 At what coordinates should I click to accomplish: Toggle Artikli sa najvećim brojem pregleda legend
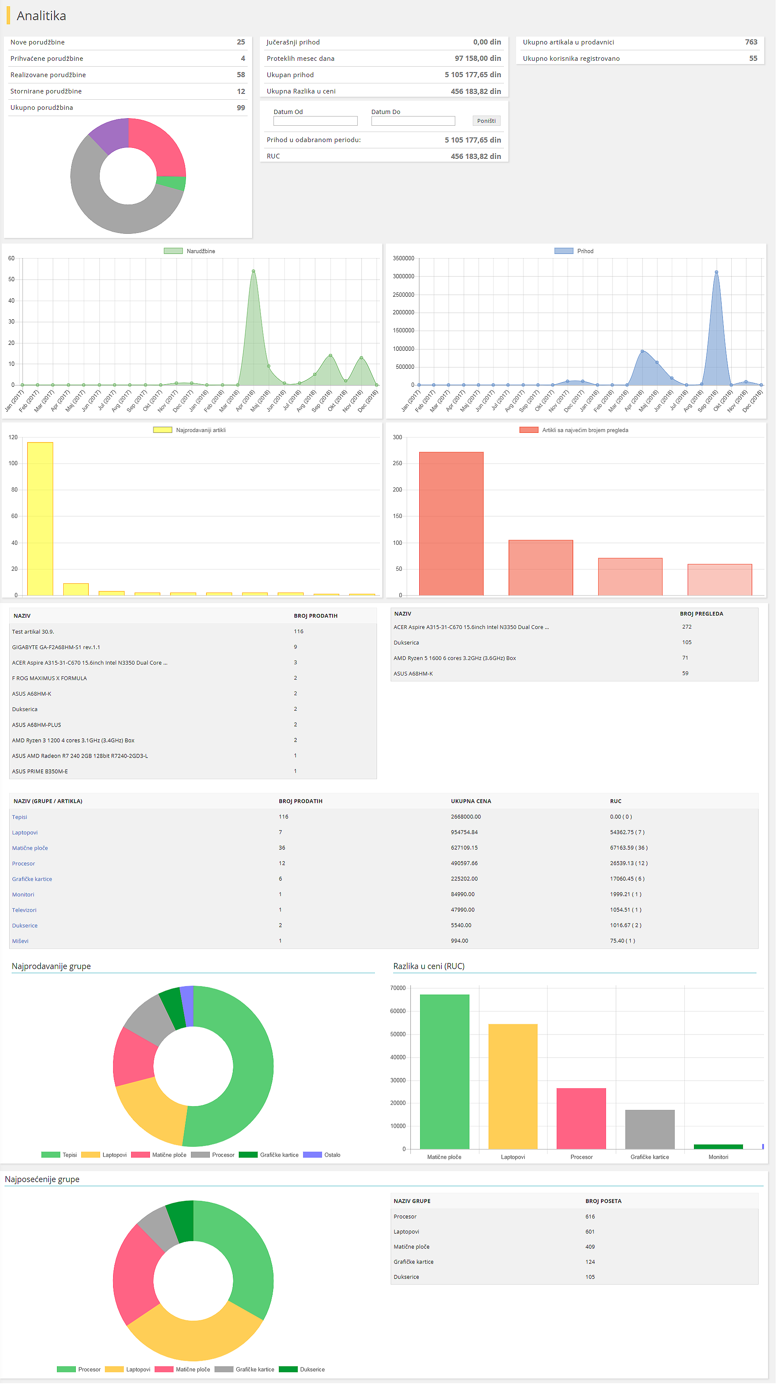click(x=576, y=432)
